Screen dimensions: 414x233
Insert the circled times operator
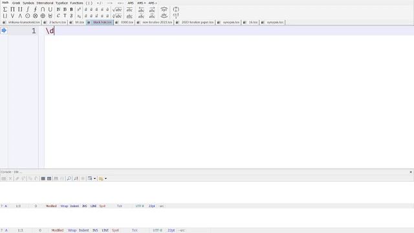35,16
